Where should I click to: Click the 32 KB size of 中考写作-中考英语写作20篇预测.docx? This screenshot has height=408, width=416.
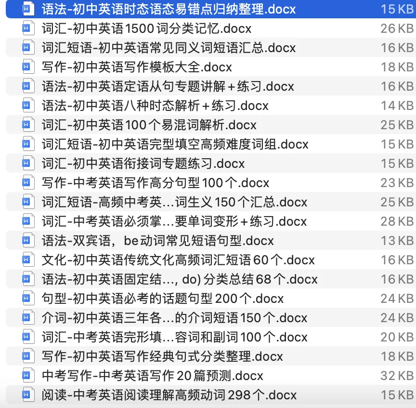397,375
